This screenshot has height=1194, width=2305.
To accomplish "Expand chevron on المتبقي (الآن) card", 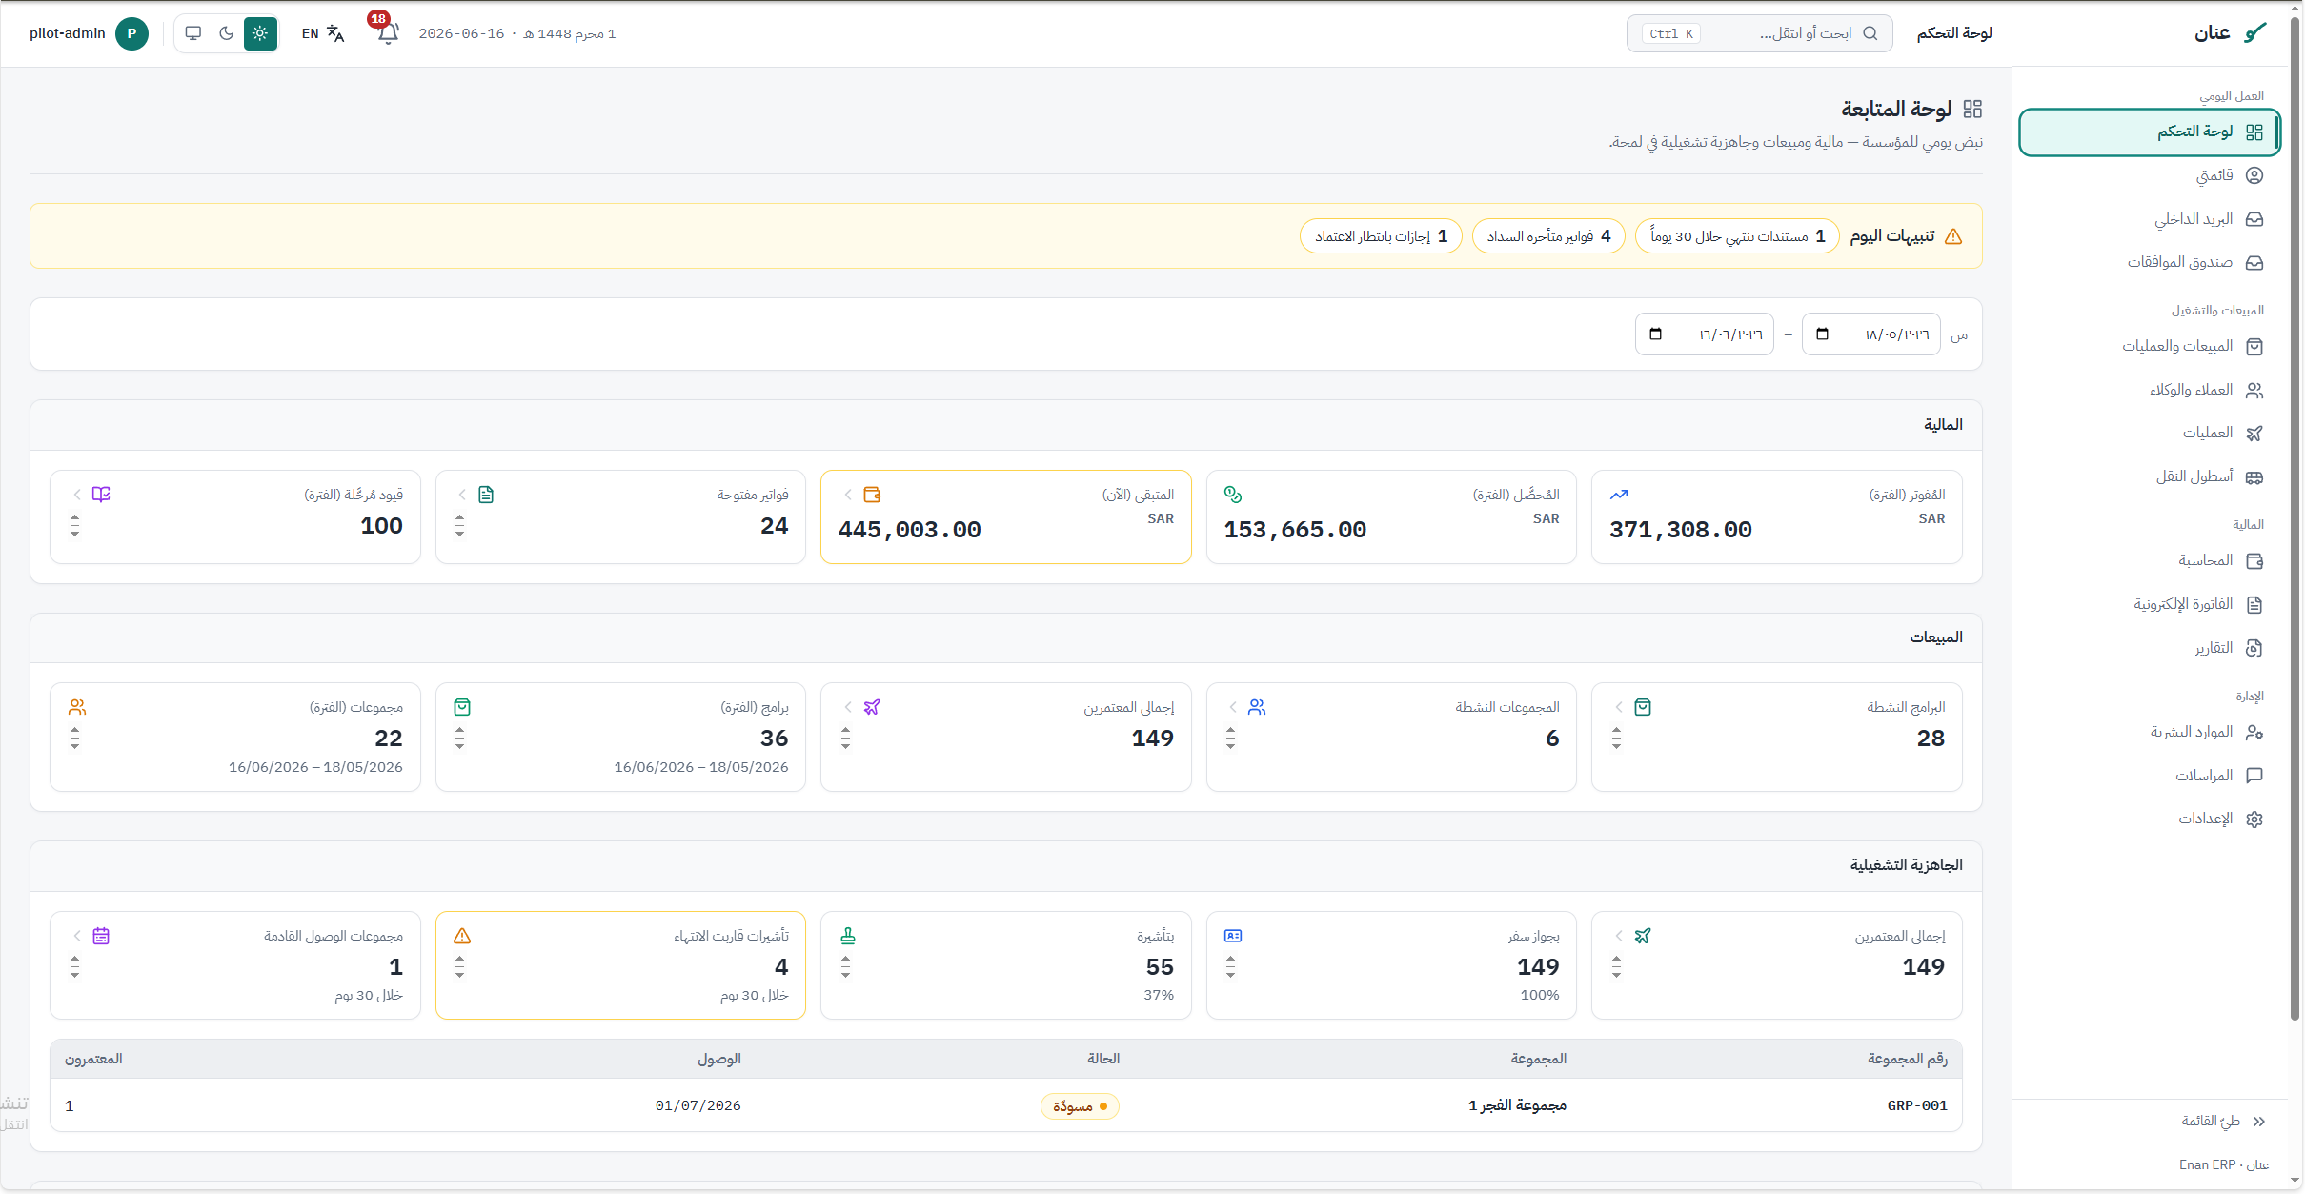I will point(848,495).
